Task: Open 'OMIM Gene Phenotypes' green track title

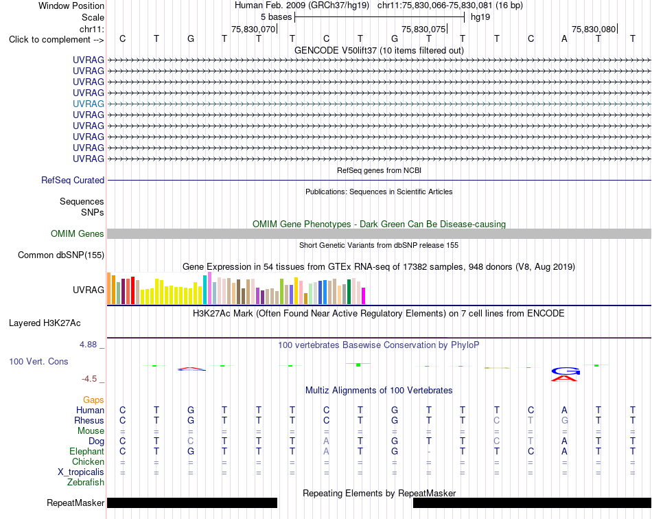Action: tap(379, 224)
